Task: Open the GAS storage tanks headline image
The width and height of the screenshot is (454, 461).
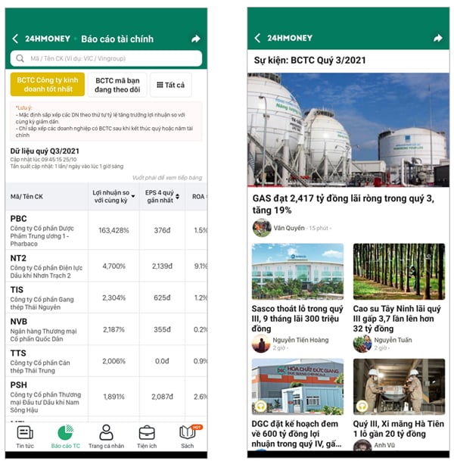Action: tap(348, 129)
